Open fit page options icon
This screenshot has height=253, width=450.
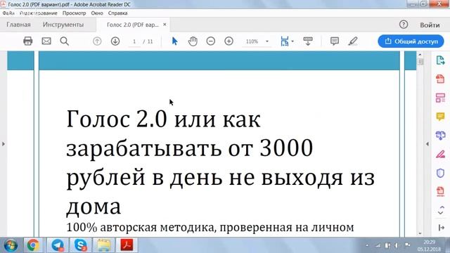click(x=284, y=41)
